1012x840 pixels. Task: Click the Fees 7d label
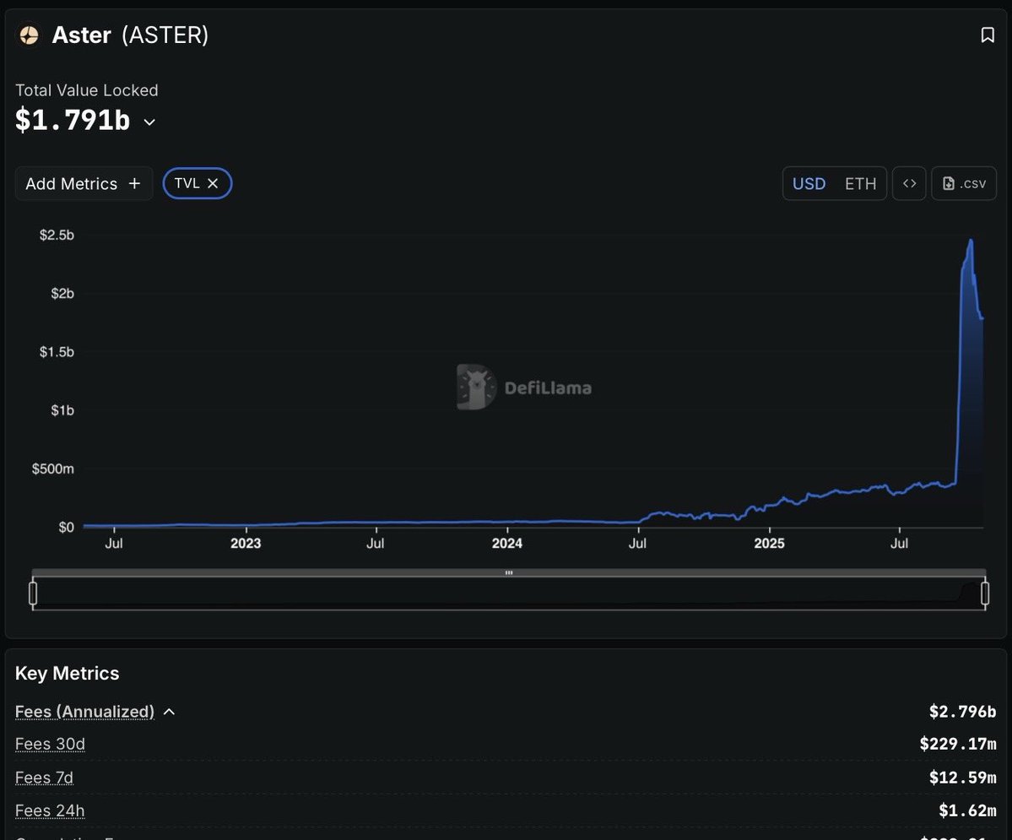coord(44,778)
